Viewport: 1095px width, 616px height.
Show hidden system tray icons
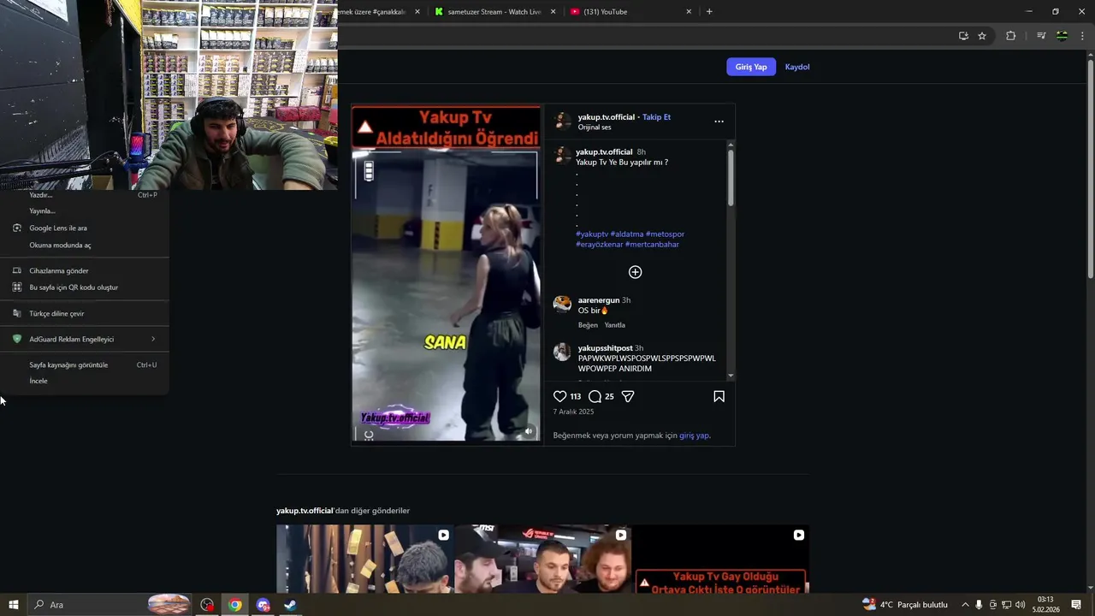click(965, 605)
